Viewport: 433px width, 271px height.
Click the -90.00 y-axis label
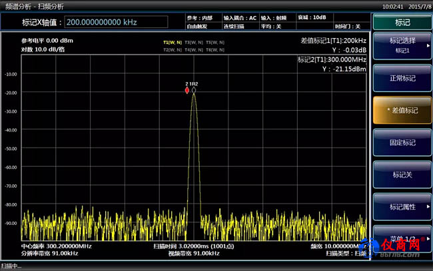11,223
